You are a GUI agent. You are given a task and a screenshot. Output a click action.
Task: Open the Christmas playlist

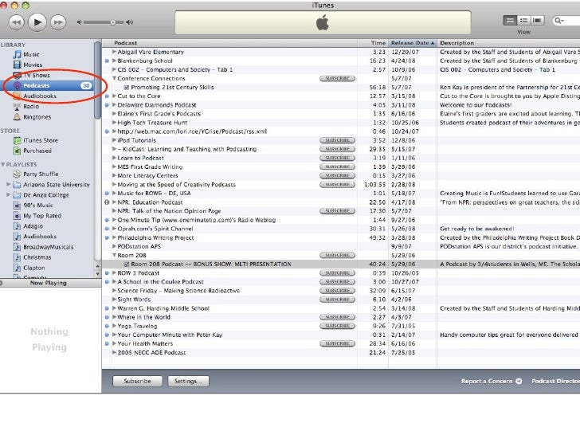pyautogui.click(x=37, y=257)
